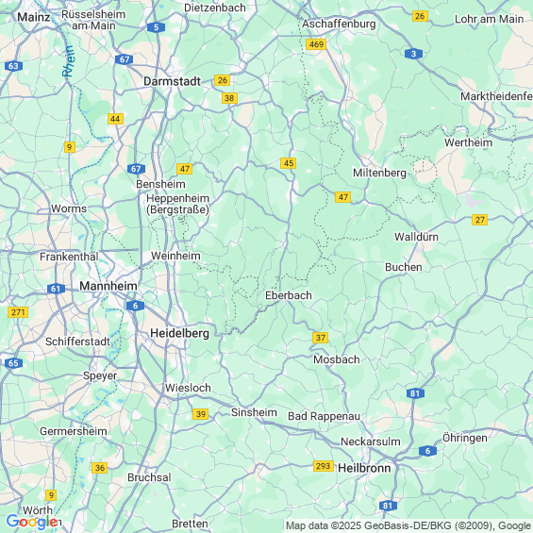The image size is (533, 533).
Task: Click the A5 highway shield near Rüsselsheim
Action: [x=156, y=27]
